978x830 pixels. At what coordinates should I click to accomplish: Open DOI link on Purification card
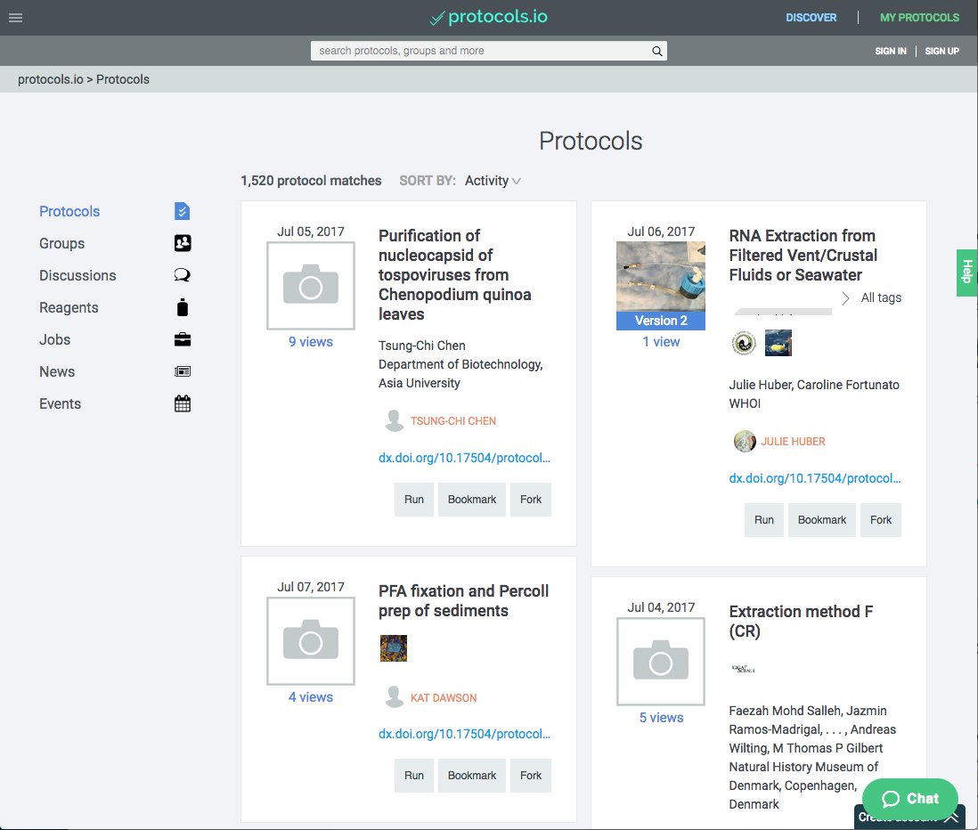tap(465, 459)
